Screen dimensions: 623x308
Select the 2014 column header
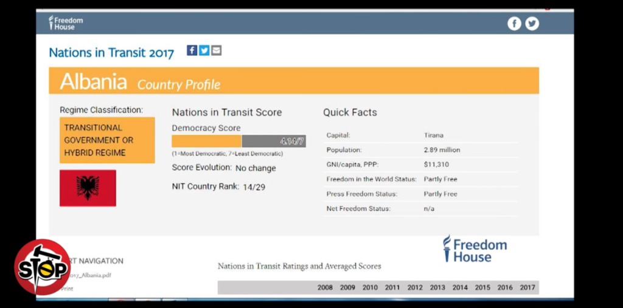pos(460,288)
